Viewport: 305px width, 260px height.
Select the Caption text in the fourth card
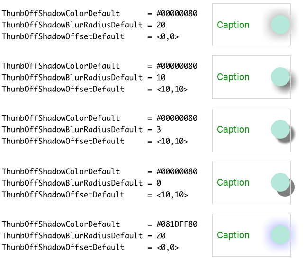point(233,182)
